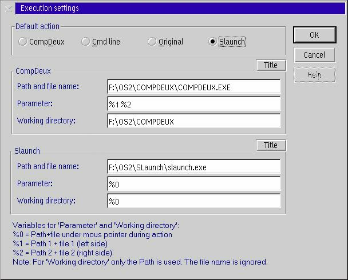This screenshot has height=280, width=348.
Task: Edit the CompDeux Working directory field
Action: point(194,121)
